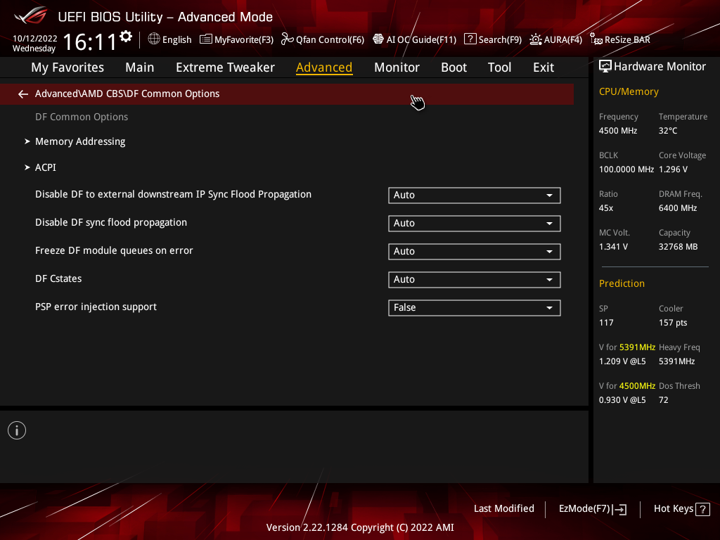Click the Hardware Monitor screen icon
Viewport: 720px width, 540px height.
tap(605, 67)
